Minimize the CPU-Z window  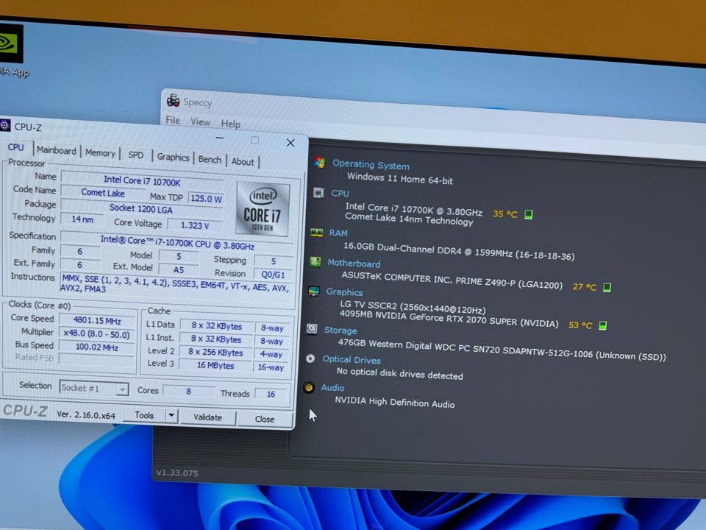coord(219,138)
